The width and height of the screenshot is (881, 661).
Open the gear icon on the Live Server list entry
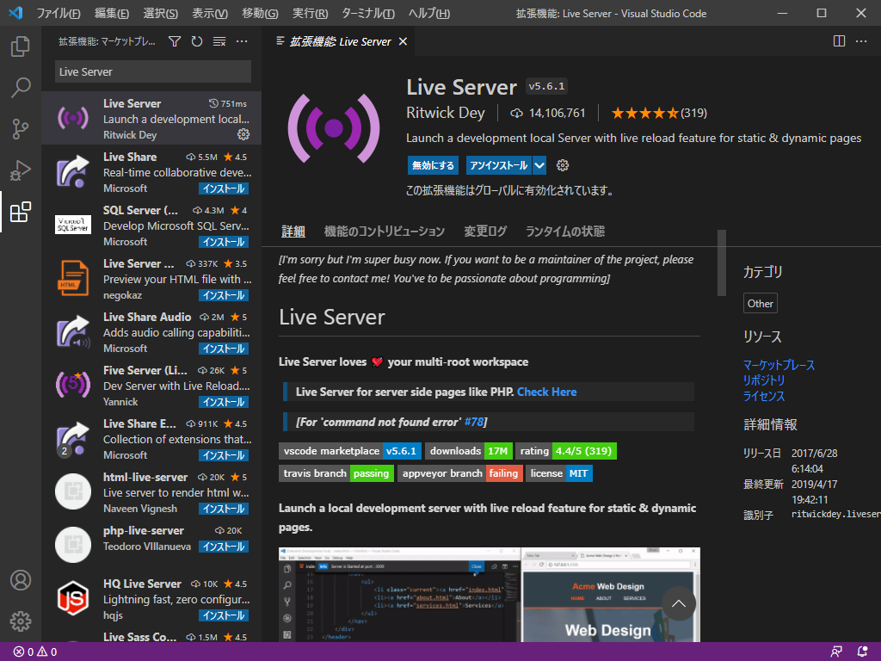coord(243,135)
